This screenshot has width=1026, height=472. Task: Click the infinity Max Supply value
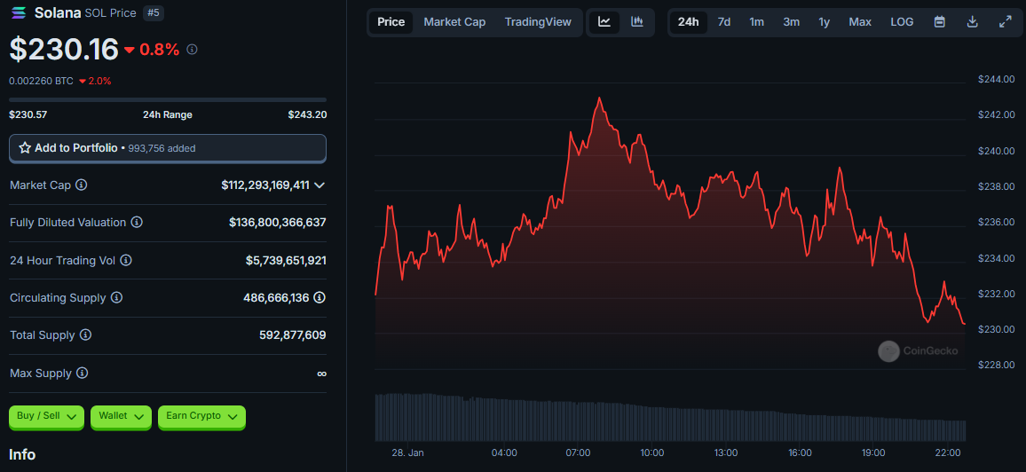321,374
